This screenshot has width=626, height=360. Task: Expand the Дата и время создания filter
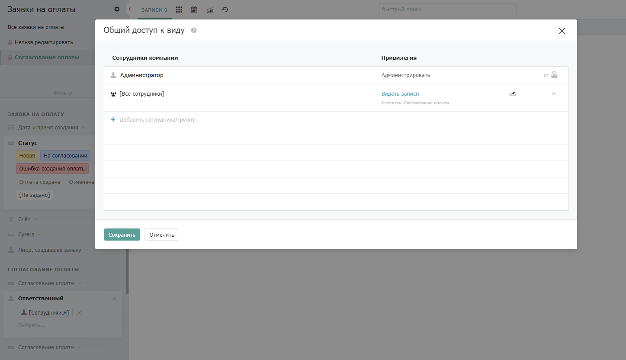tap(48, 128)
